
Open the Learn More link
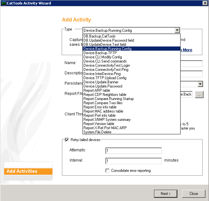pos(186,50)
